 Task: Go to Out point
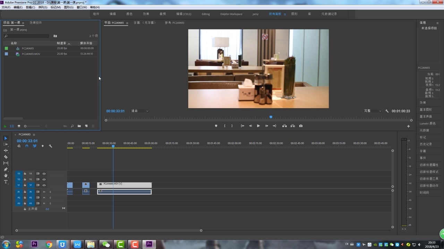(x=274, y=126)
